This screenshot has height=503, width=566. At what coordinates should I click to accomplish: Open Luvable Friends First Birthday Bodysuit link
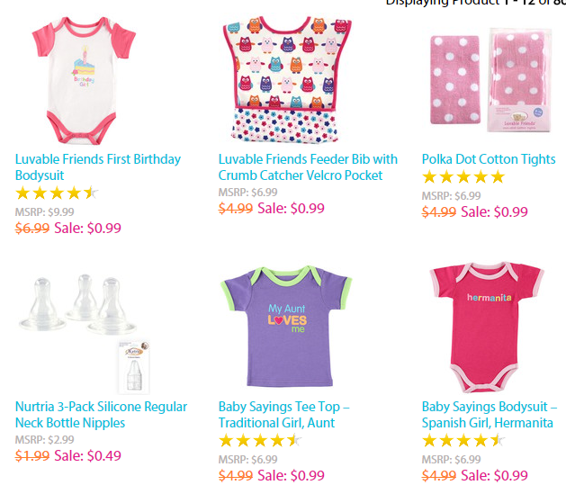point(97,166)
